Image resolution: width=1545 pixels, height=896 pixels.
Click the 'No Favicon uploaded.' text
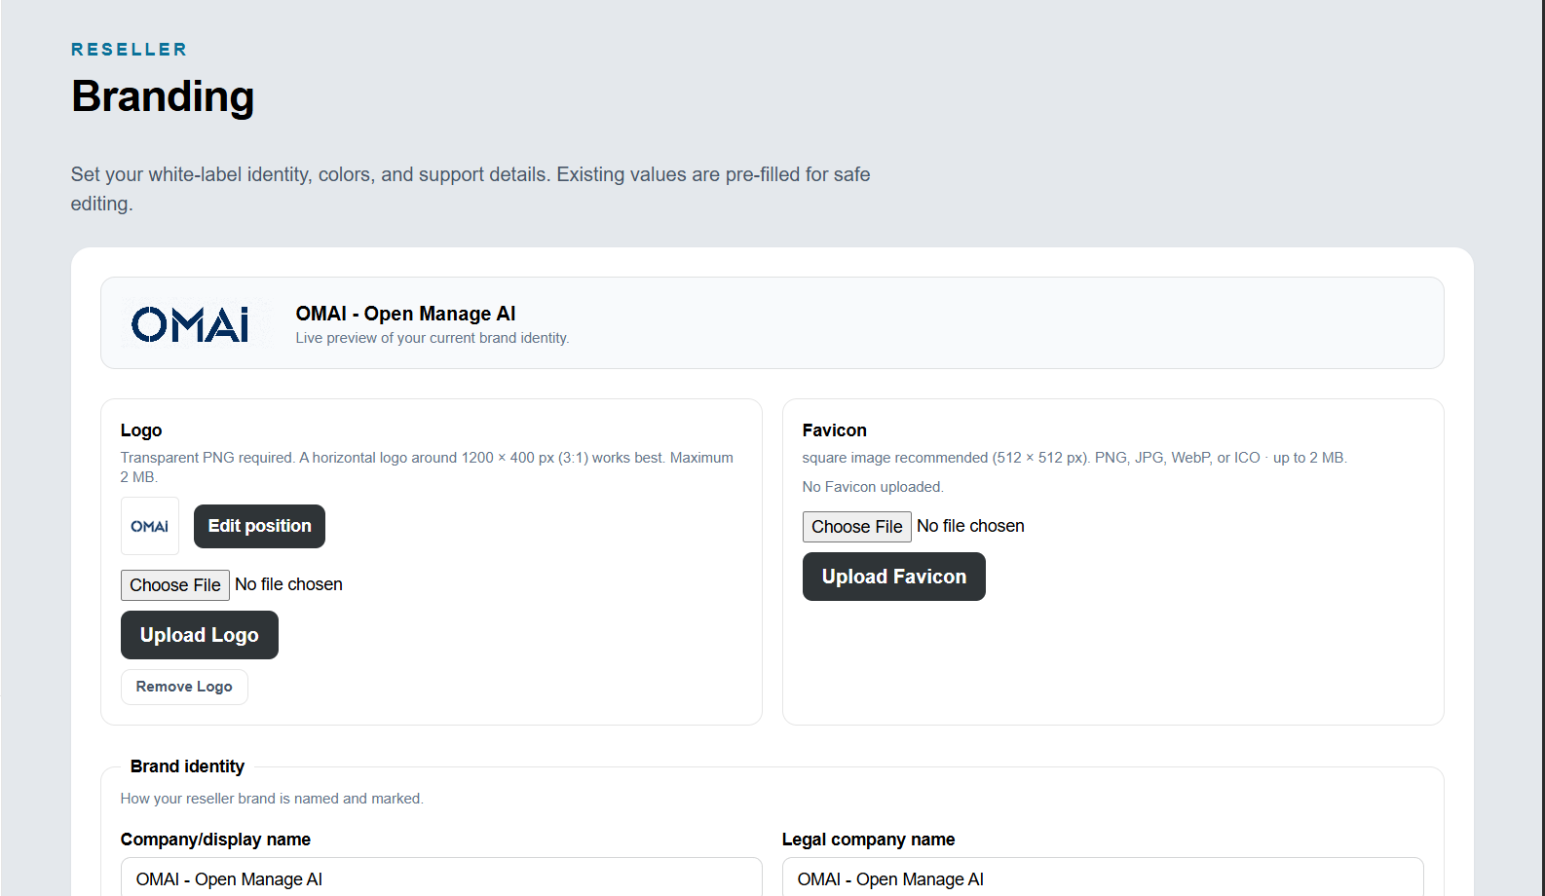tap(873, 487)
